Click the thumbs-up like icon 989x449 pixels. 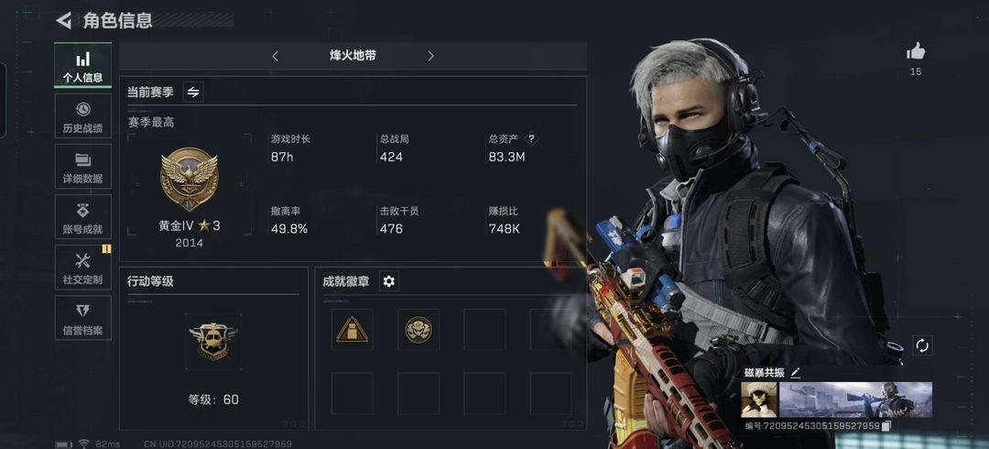point(915,51)
